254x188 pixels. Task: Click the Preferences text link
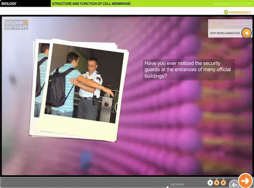(x=240, y=12)
